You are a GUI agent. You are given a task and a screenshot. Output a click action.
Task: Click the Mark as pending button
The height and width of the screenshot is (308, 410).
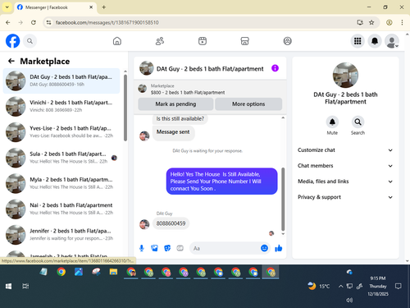pos(175,104)
